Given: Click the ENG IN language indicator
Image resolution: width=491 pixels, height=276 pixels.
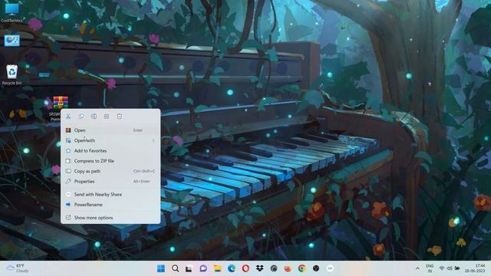Looking at the screenshot, I should coord(430,268).
